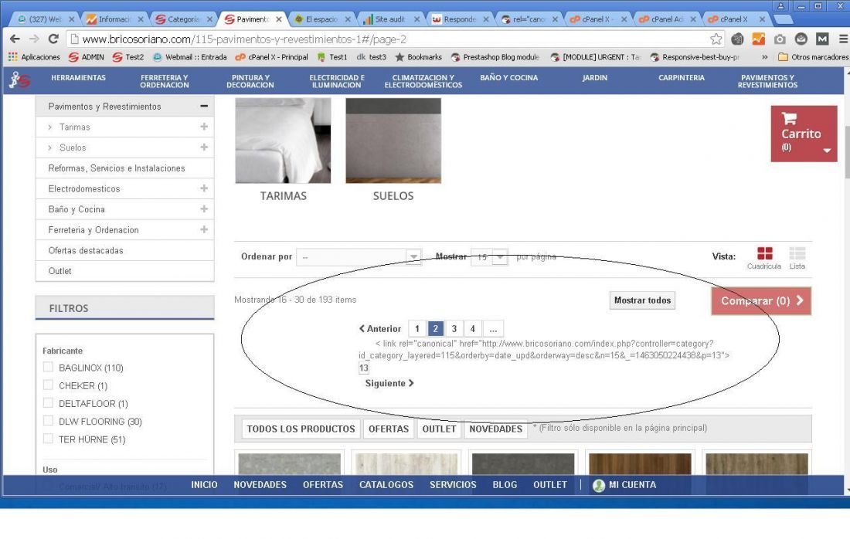This screenshot has width=850, height=539.
Task: Open the Ordenar por dropdown
Action: [x=359, y=257]
